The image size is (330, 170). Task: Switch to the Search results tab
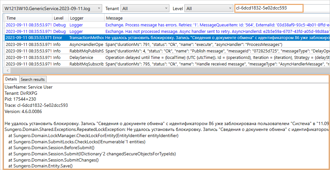33,79
